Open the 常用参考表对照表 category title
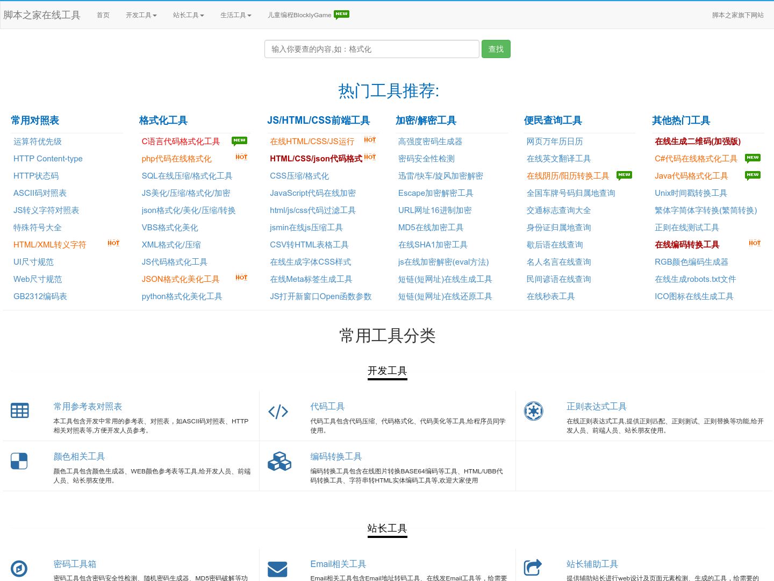Viewport: 774px width, 581px height. [88, 407]
